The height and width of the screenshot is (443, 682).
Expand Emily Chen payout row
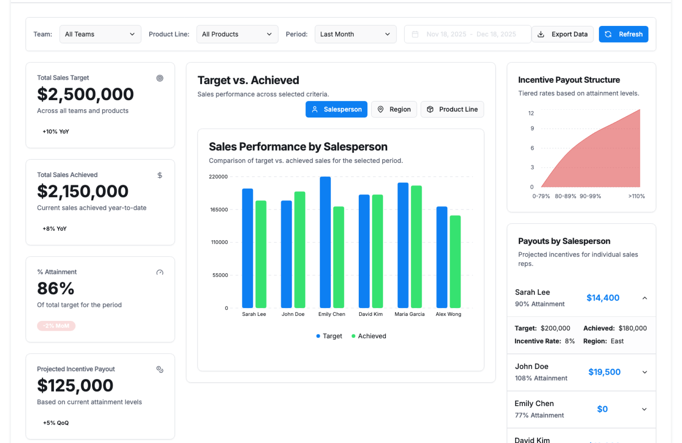[644, 409]
